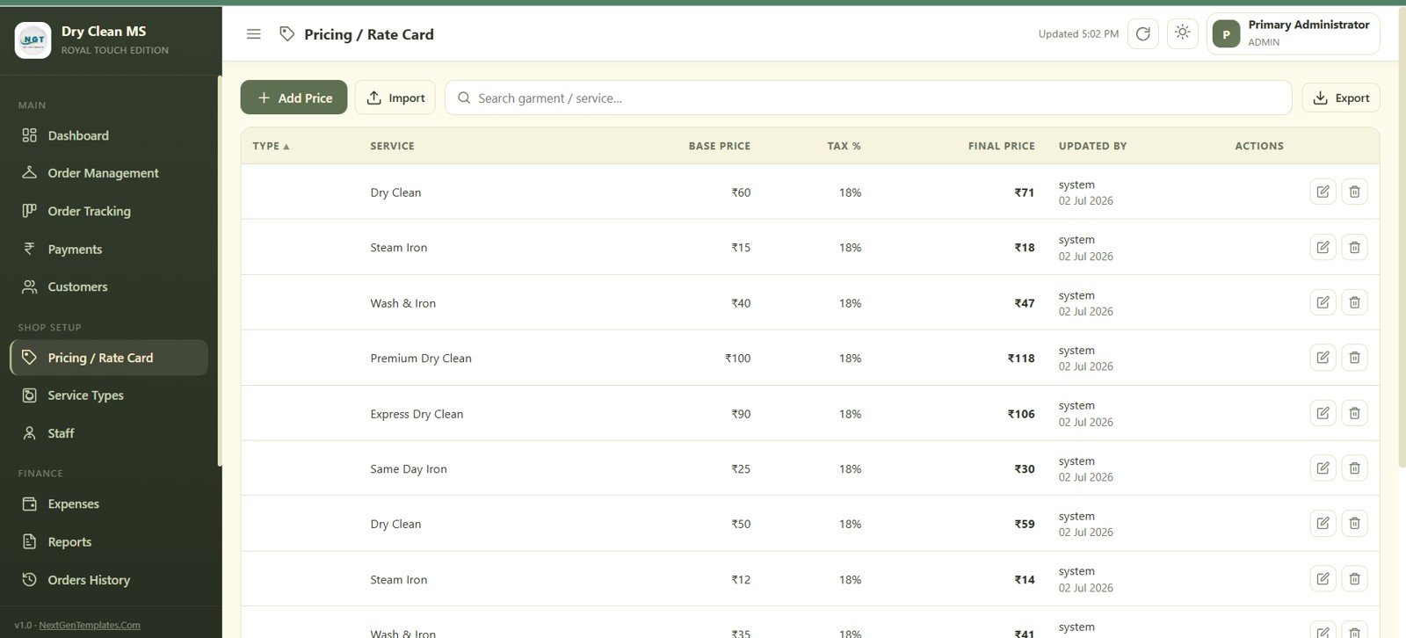Export the rate card
Viewport: 1406px width, 638px height.
1341,98
